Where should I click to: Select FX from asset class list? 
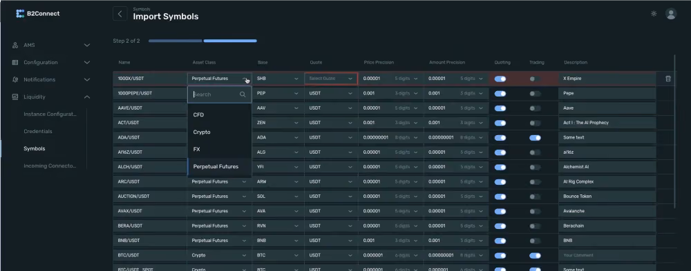pyautogui.click(x=220, y=149)
